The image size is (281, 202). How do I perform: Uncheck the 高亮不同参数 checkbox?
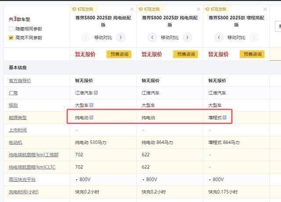pyautogui.click(x=11, y=38)
